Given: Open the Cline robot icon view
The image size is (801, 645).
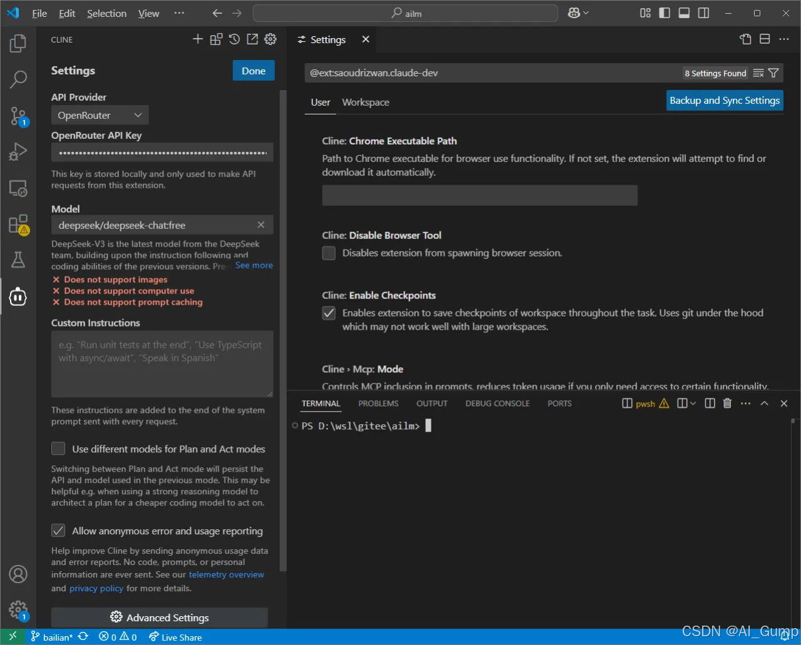Looking at the screenshot, I should [18, 297].
